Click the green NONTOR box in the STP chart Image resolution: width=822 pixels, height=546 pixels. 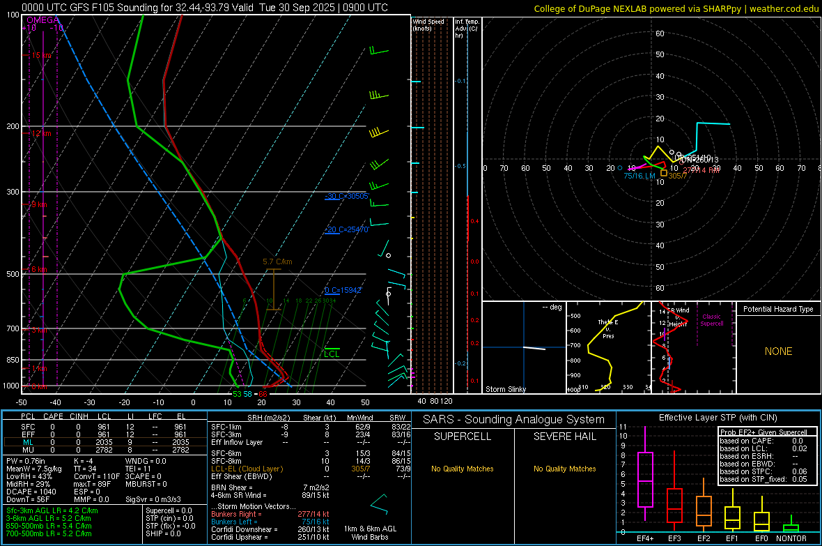point(791,528)
